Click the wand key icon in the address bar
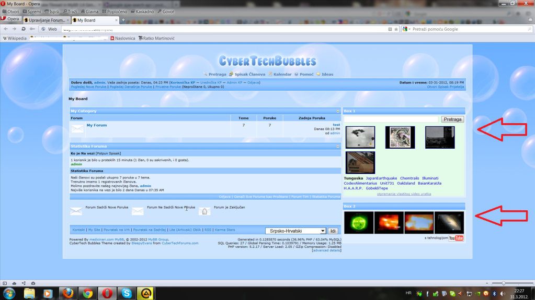The image size is (535, 300). 32,29
